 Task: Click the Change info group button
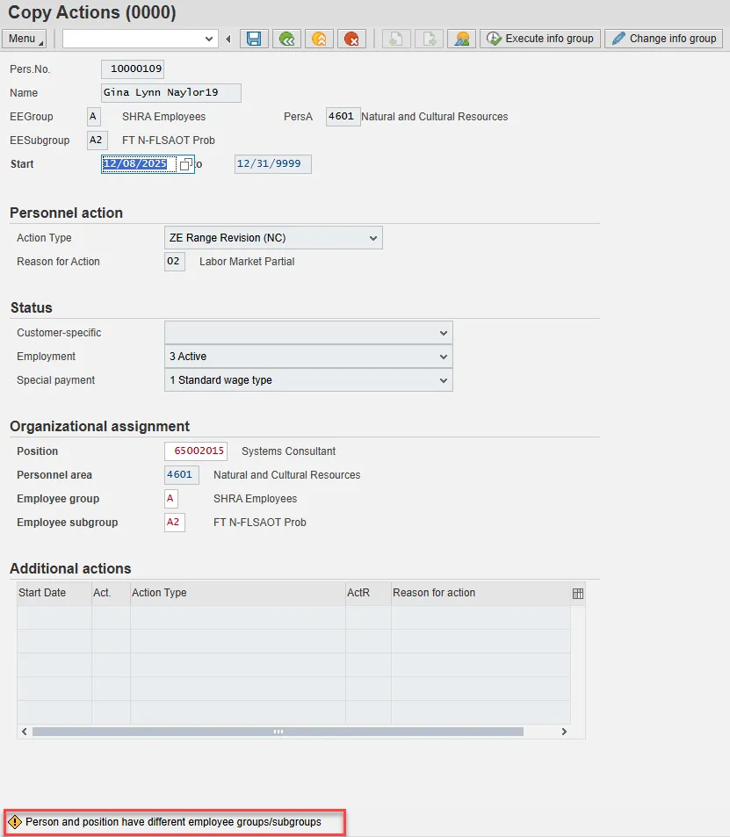coord(663,39)
